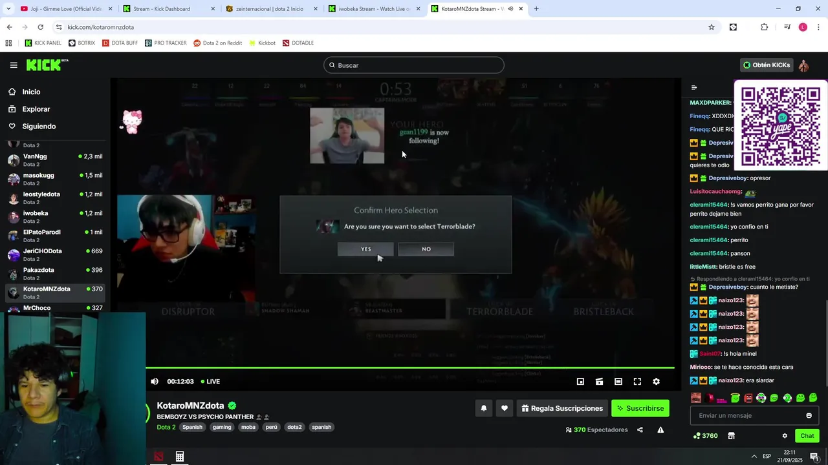Open the chat settings gear
This screenshot has width=828, height=465.
point(785,436)
